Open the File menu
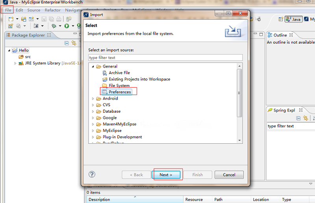The height and width of the screenshot is (203, 315). click(8, 10)
